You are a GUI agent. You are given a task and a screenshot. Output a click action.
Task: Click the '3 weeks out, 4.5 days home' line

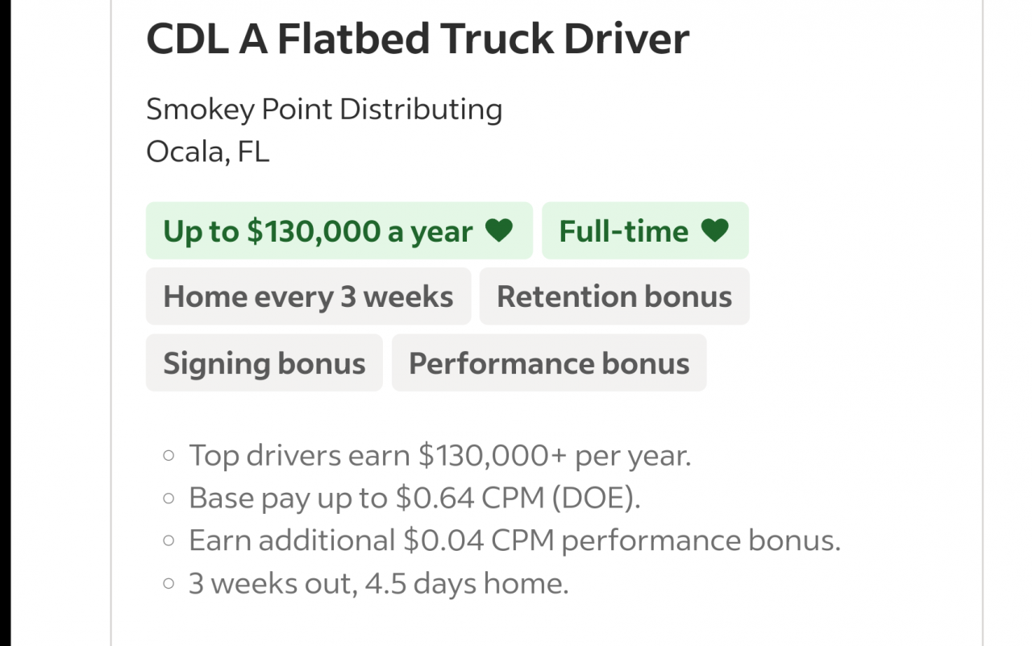pyautogui.click(x=378, y=583)
